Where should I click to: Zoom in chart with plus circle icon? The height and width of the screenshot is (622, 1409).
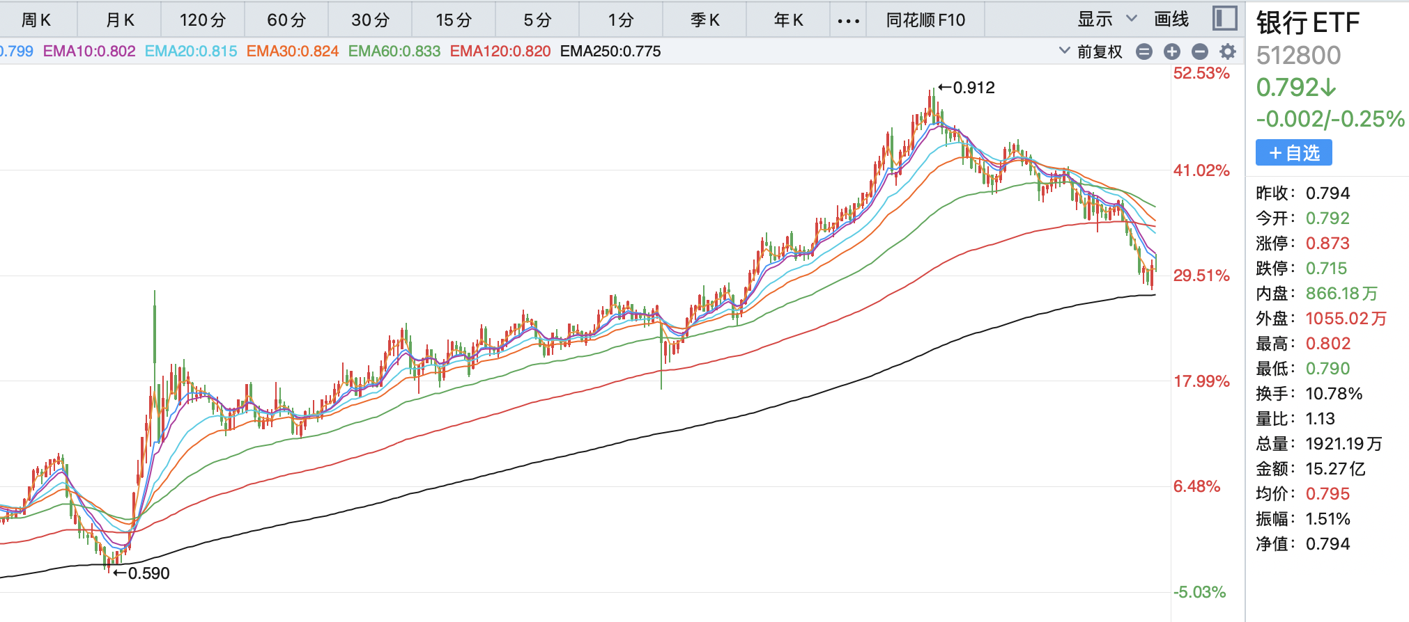[1172, 51]
